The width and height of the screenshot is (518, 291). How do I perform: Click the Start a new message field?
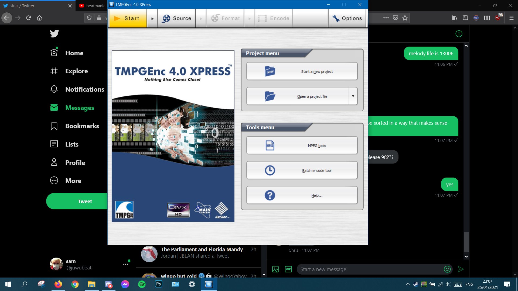pyautogui.click(x=370, y=269)
